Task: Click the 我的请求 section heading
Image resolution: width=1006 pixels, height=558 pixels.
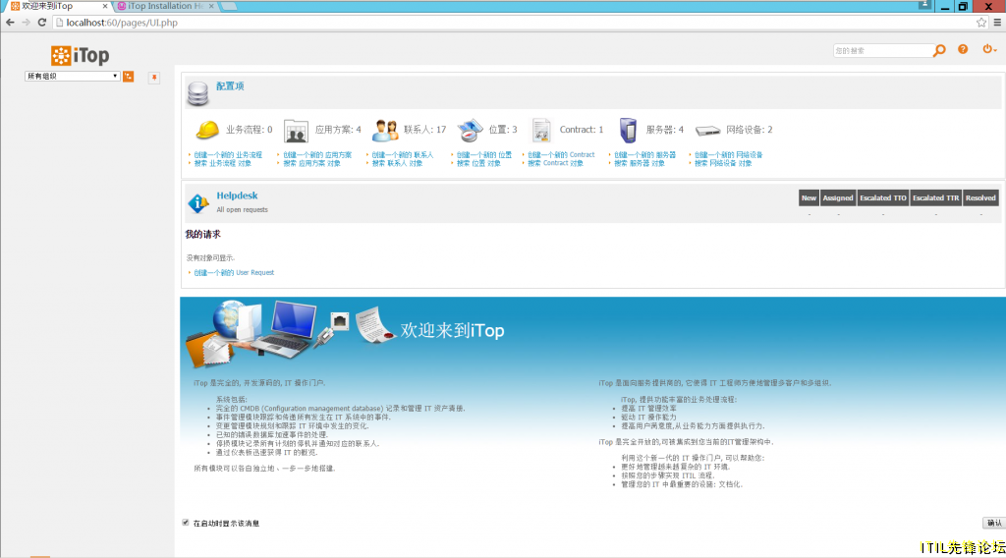Action: tap(202, 234)
